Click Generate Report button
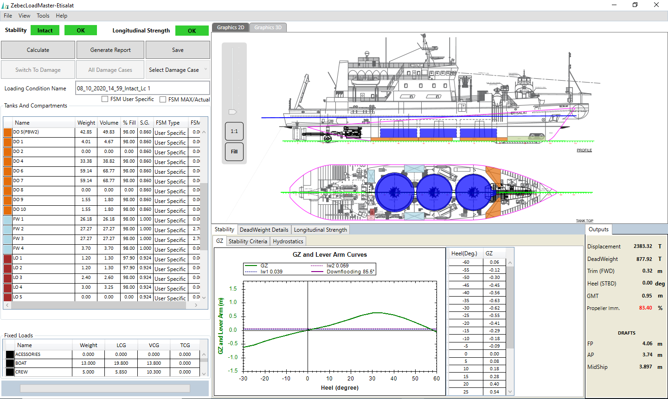The height and width of the screenshot is (399, 668). (110, 50)
